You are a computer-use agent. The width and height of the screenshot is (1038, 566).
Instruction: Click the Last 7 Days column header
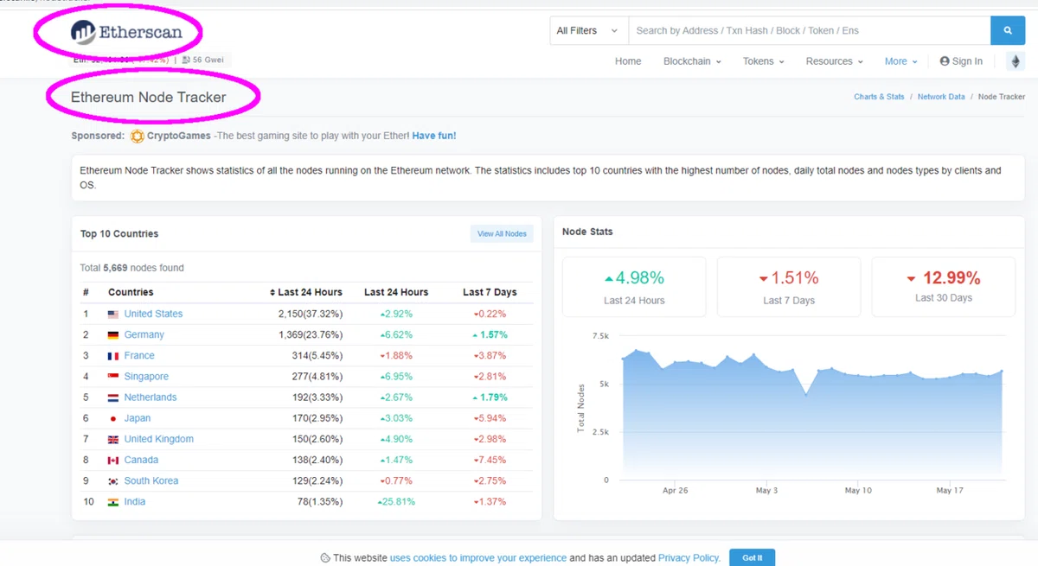tap(490, 292)
